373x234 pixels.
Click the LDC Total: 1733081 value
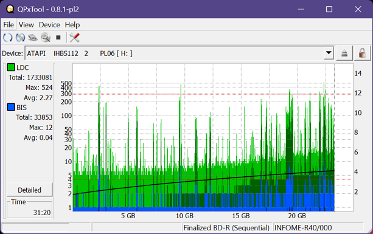coord(30,77)
